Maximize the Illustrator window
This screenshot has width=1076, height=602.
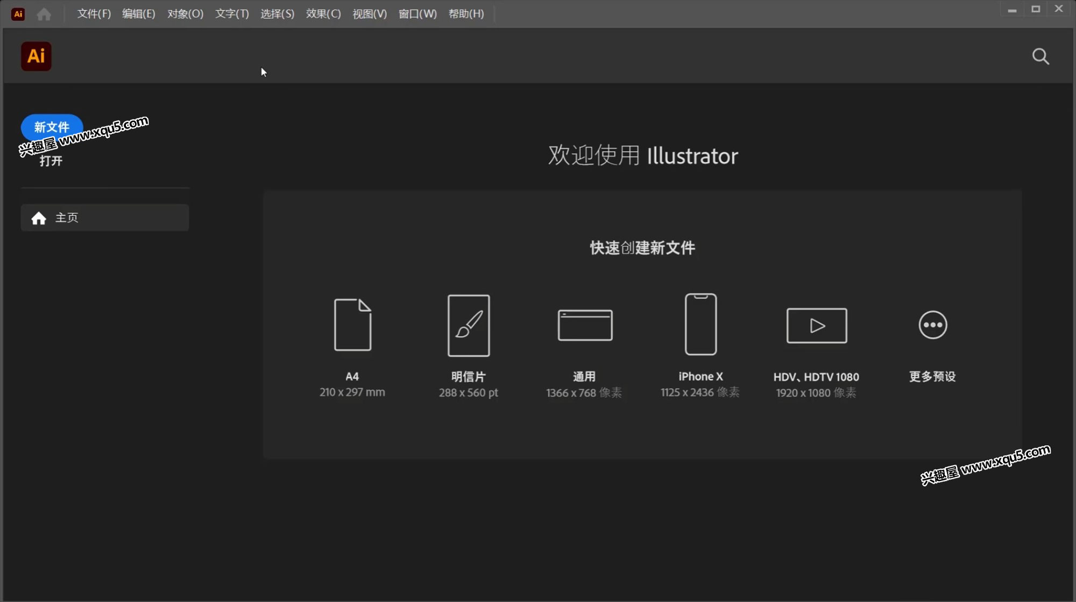(x=1036, y=9)
